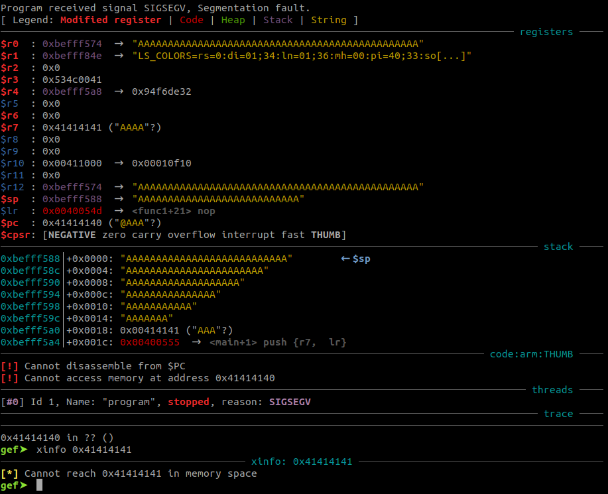The width and height of the screenshot is (608, 494).
Task: Click the stack address 0xbefff590
Action: pyautogui.click(x=30, y=282)
